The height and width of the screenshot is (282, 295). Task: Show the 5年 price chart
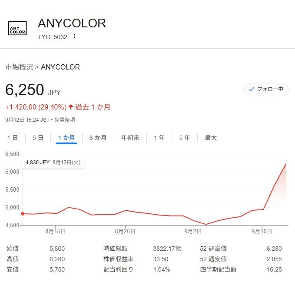(185, 138)
